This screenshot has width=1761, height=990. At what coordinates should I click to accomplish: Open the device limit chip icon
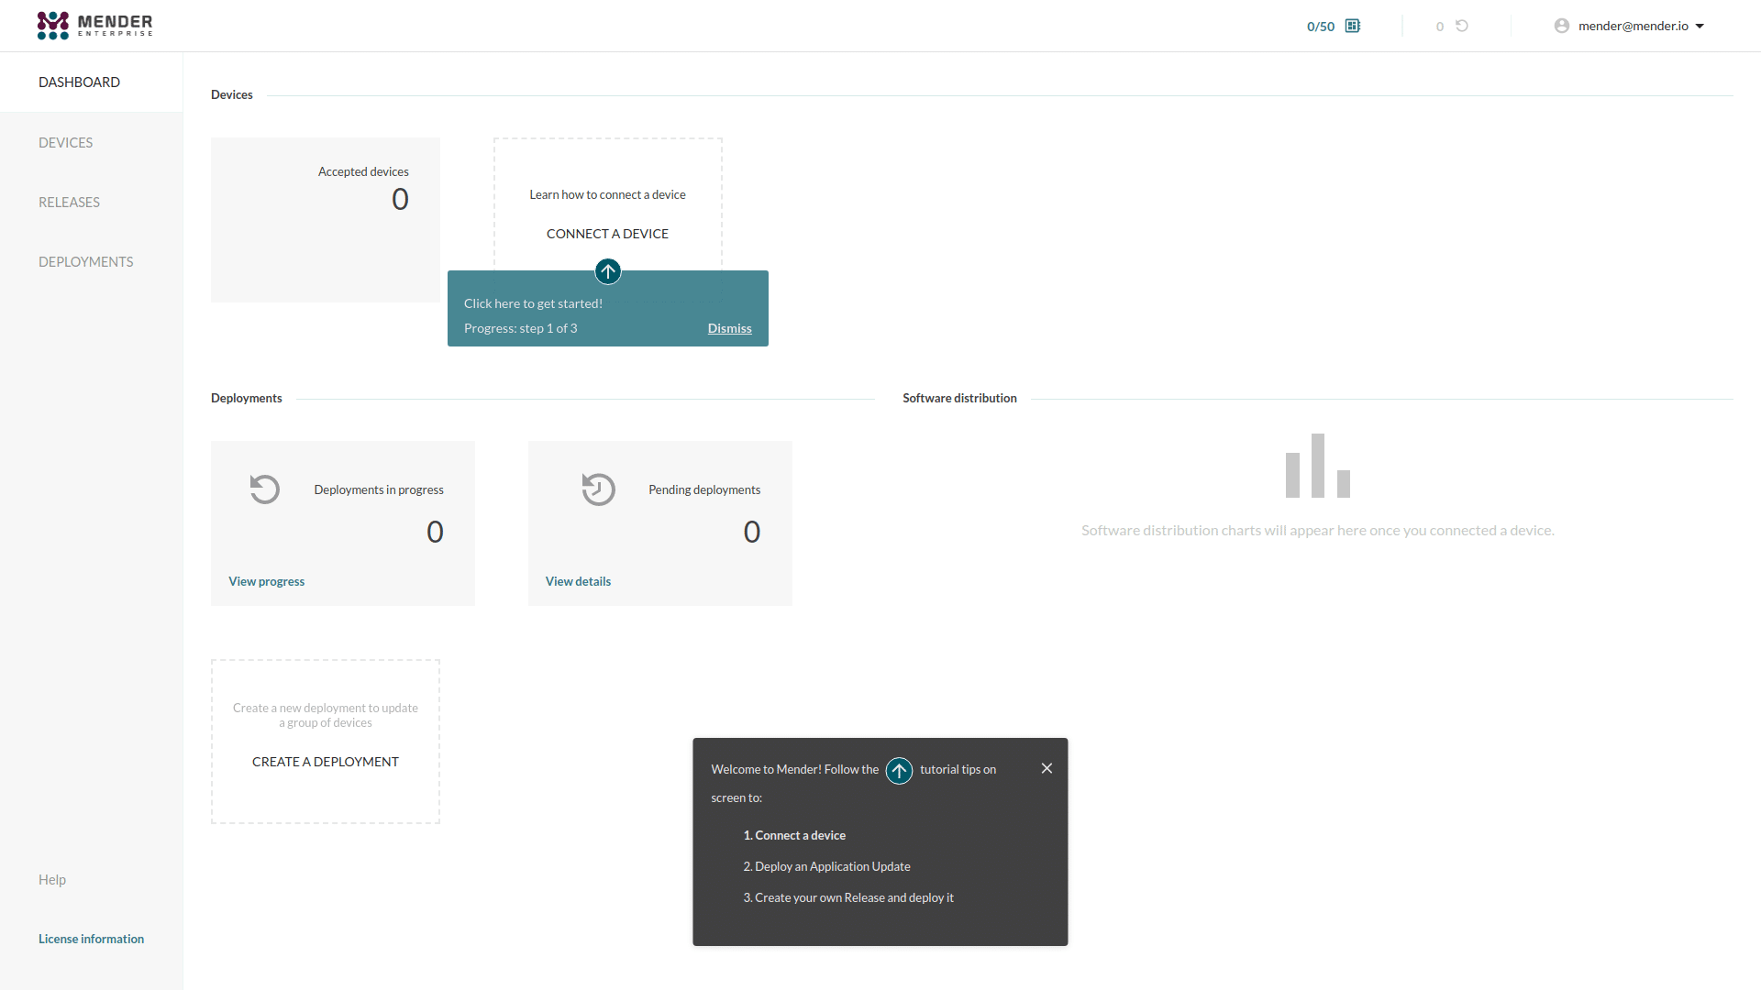pos(1353,26)
